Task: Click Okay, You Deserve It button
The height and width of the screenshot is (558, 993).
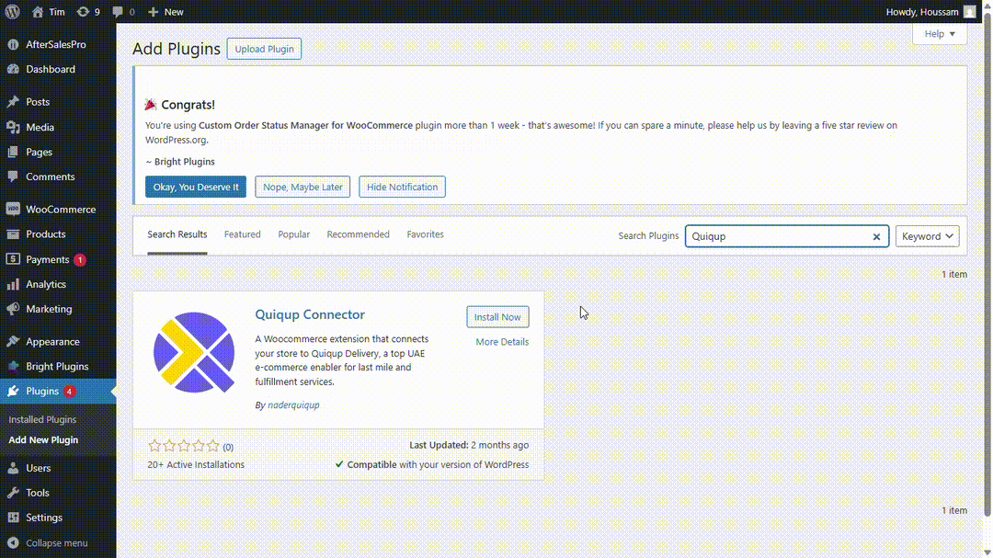Action: click(196, 187)
